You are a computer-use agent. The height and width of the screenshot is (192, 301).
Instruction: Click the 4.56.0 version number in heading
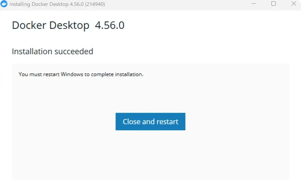[x=110, y=25]
